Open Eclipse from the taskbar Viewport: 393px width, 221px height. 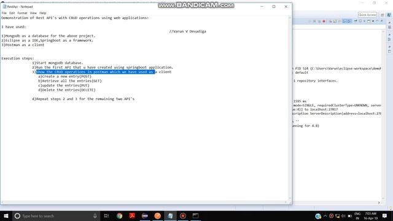coord(145,215)
